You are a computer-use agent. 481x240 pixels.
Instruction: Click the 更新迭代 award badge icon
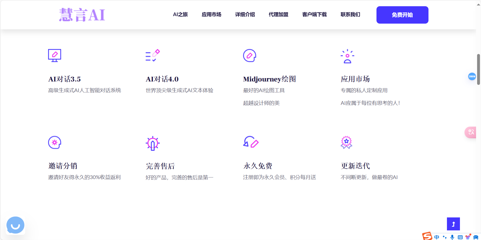point(347,142)
